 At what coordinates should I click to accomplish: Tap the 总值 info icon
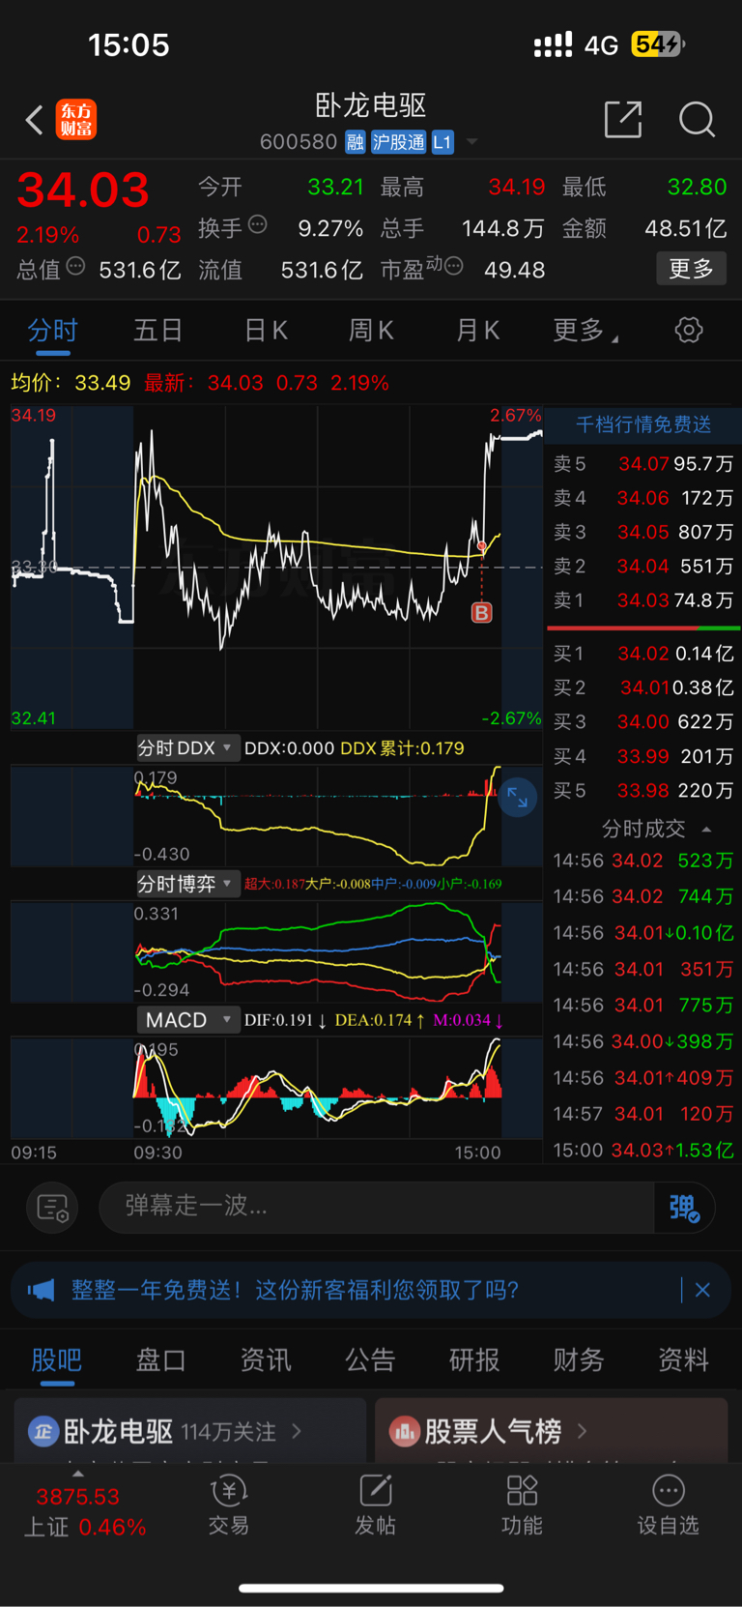(x=75, y=266)
